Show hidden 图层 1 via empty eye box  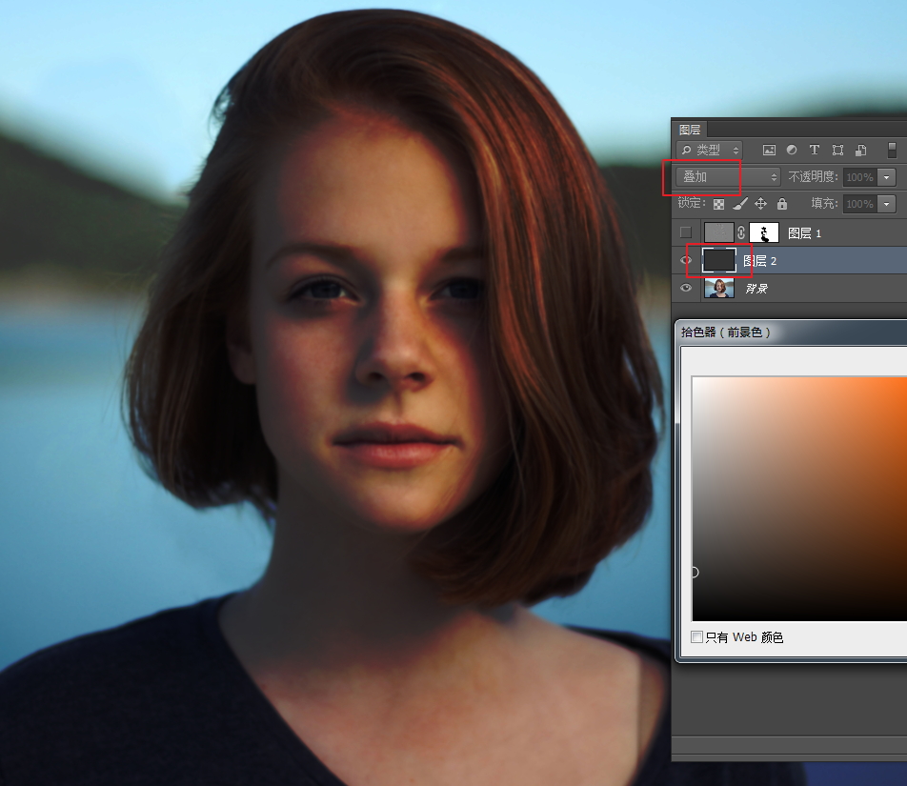(x=685, y=232)
